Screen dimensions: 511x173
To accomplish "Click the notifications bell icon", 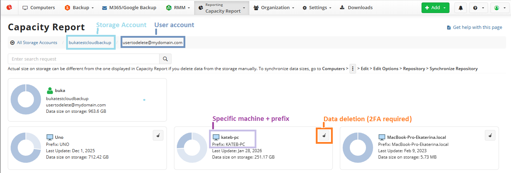I will (460, 8).
